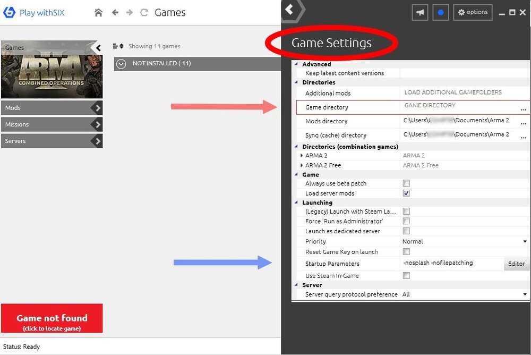
Task: Expand the ARMA 2 directories row
Action: 302,156
